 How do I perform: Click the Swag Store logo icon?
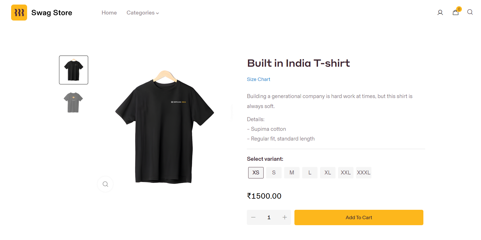click(19, 13)
